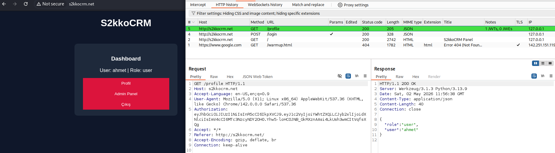The width and height of the screenshot is (555, 153).
Task: Switch to combined tabbed layout view
Action: 550,63
